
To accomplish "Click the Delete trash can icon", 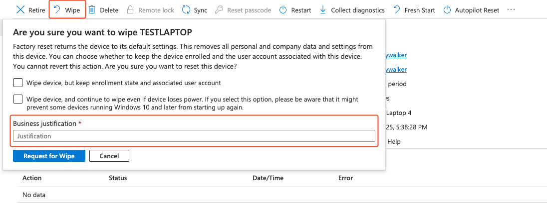I will pyautogui.click(x=92, y=10).
